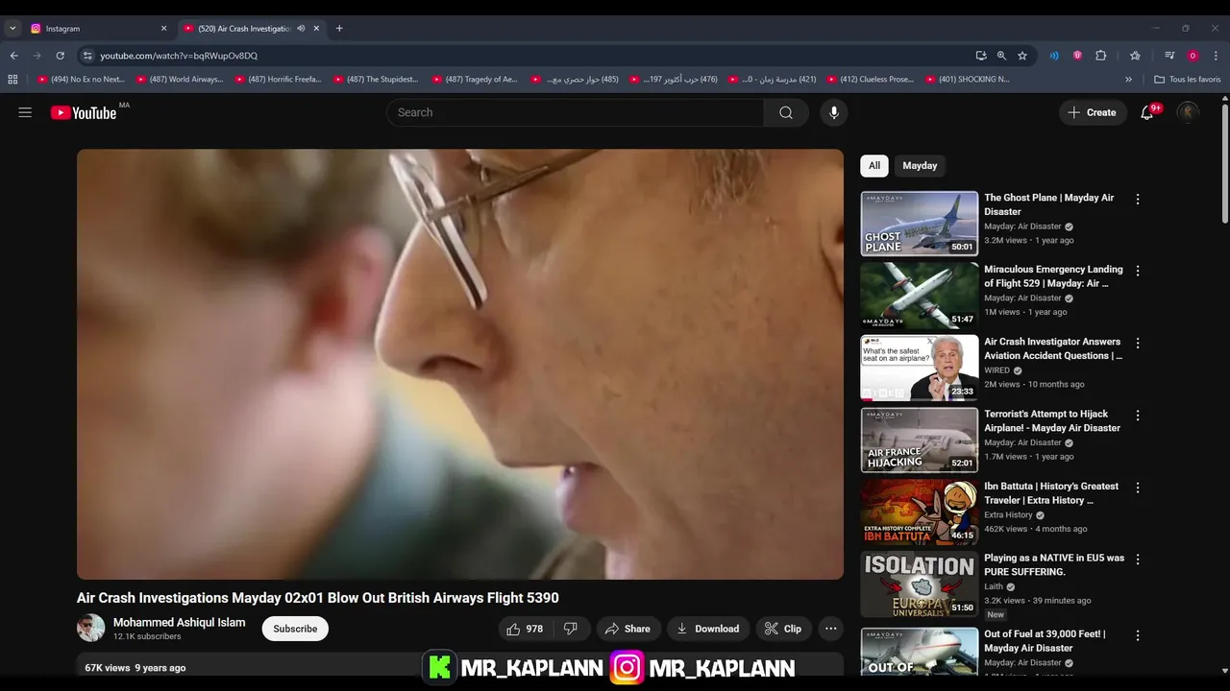The height and width of the screenshot is (691, 1230).
Task: Open the tab search dropdown arrow
Action: point(12,28)
